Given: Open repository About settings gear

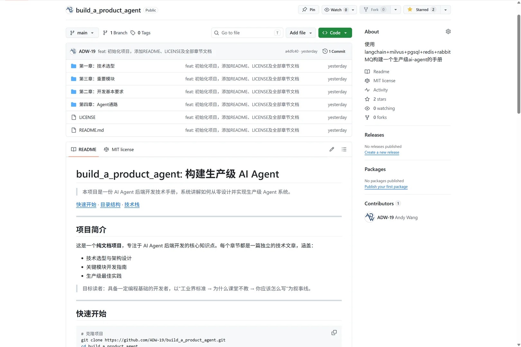Looking at the screenshot, I should [448, 31].
